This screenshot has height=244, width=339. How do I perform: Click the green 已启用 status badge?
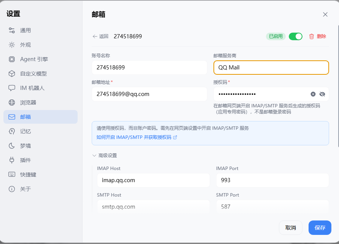point(276,36)
